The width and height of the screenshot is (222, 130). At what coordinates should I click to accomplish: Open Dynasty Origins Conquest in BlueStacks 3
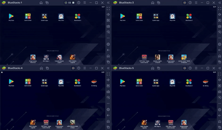pos(157,57)
